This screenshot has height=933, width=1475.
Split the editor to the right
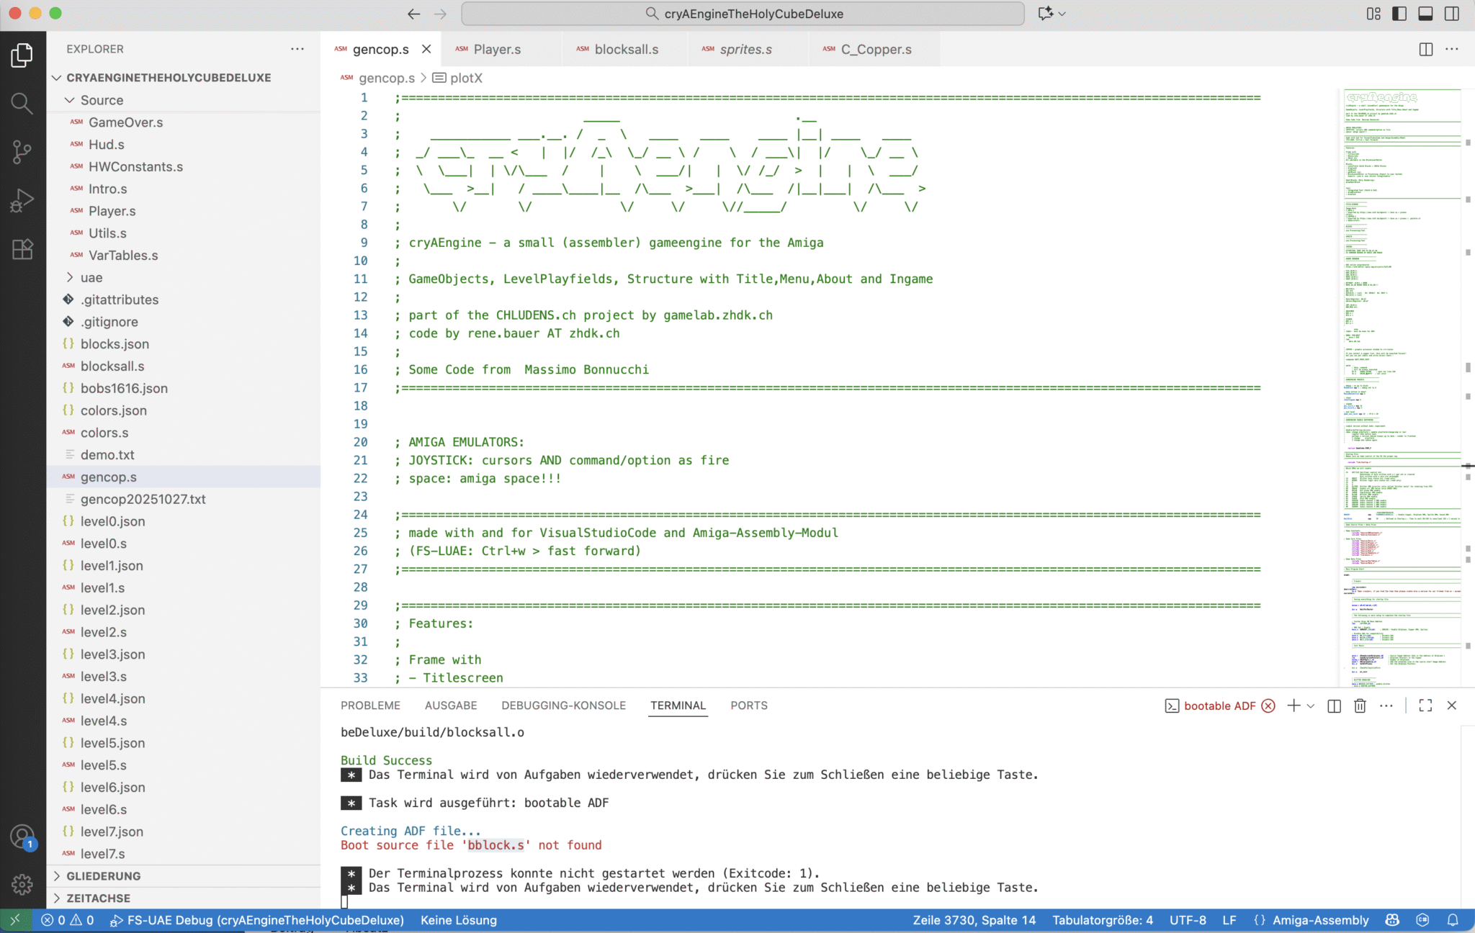pyautogui.click(x=1425, y=49)
